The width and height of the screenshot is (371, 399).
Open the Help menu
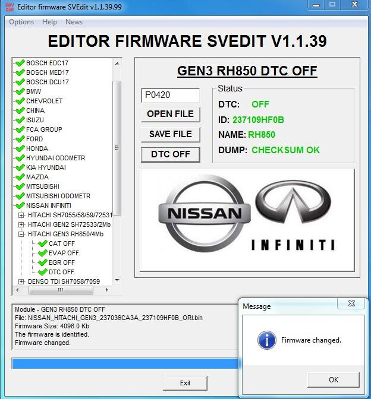coord(49,22)
